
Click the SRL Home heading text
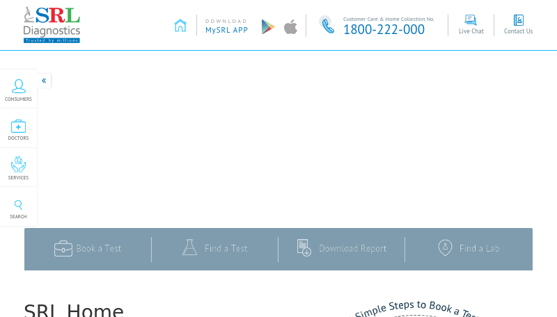coord(74,311)
